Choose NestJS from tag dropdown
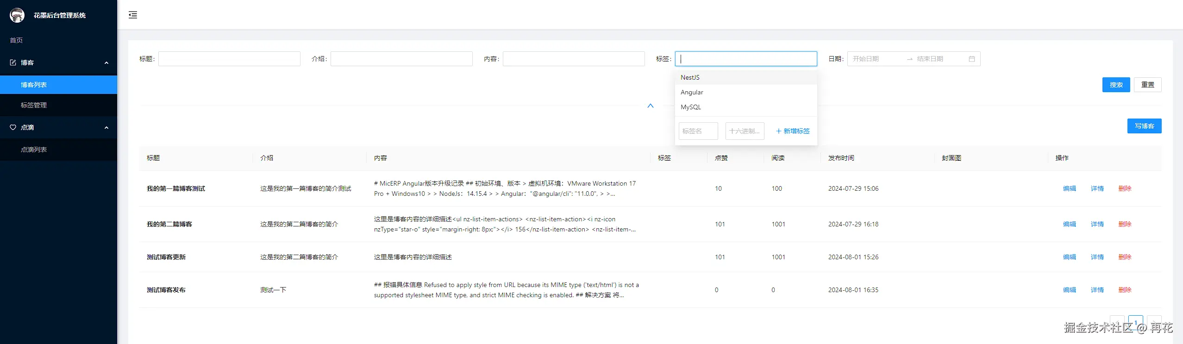Image resolution: width=1183 pixels, height=344 pixels. (x=746, y=77)
